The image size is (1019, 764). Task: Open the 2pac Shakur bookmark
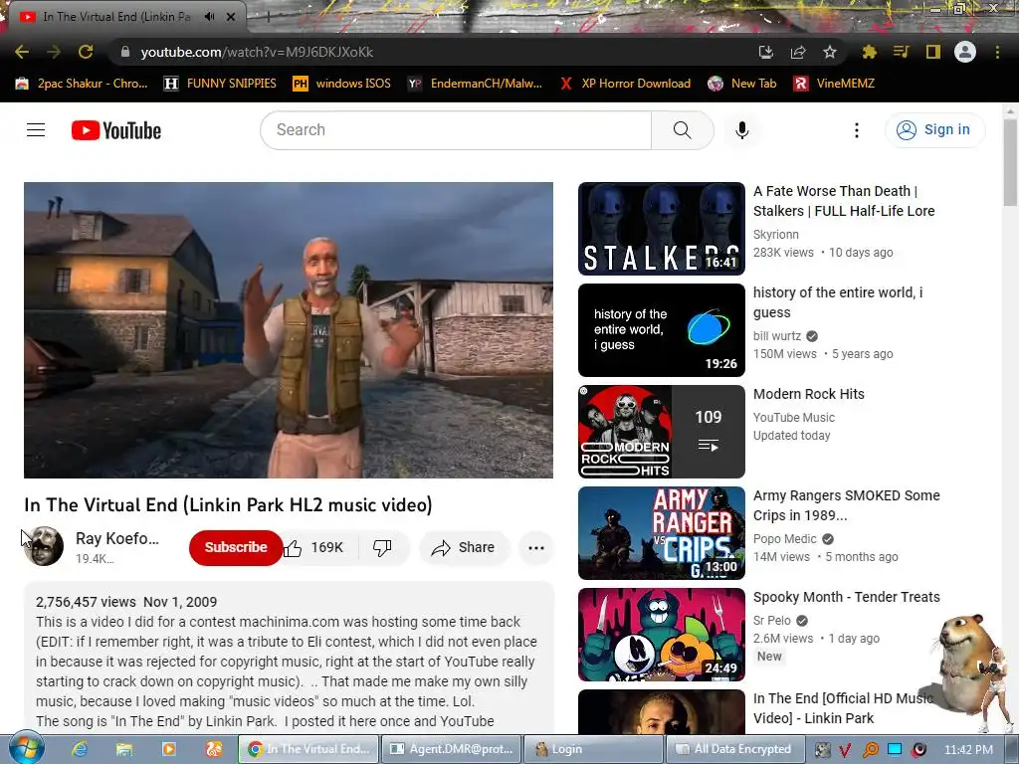(x=82, y=84)
